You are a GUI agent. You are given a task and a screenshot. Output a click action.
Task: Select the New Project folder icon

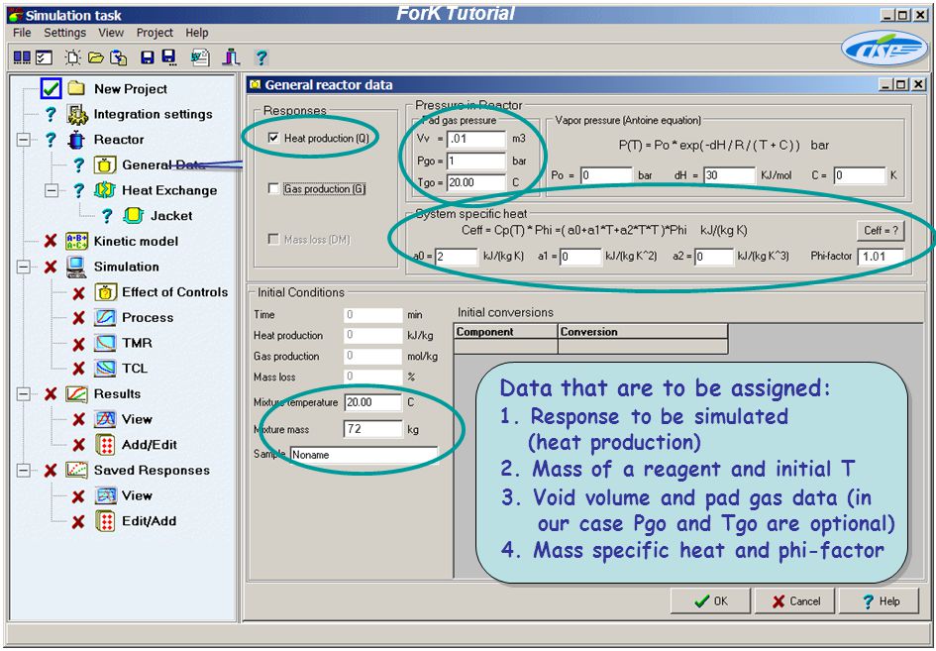click(x=76, y=88)
